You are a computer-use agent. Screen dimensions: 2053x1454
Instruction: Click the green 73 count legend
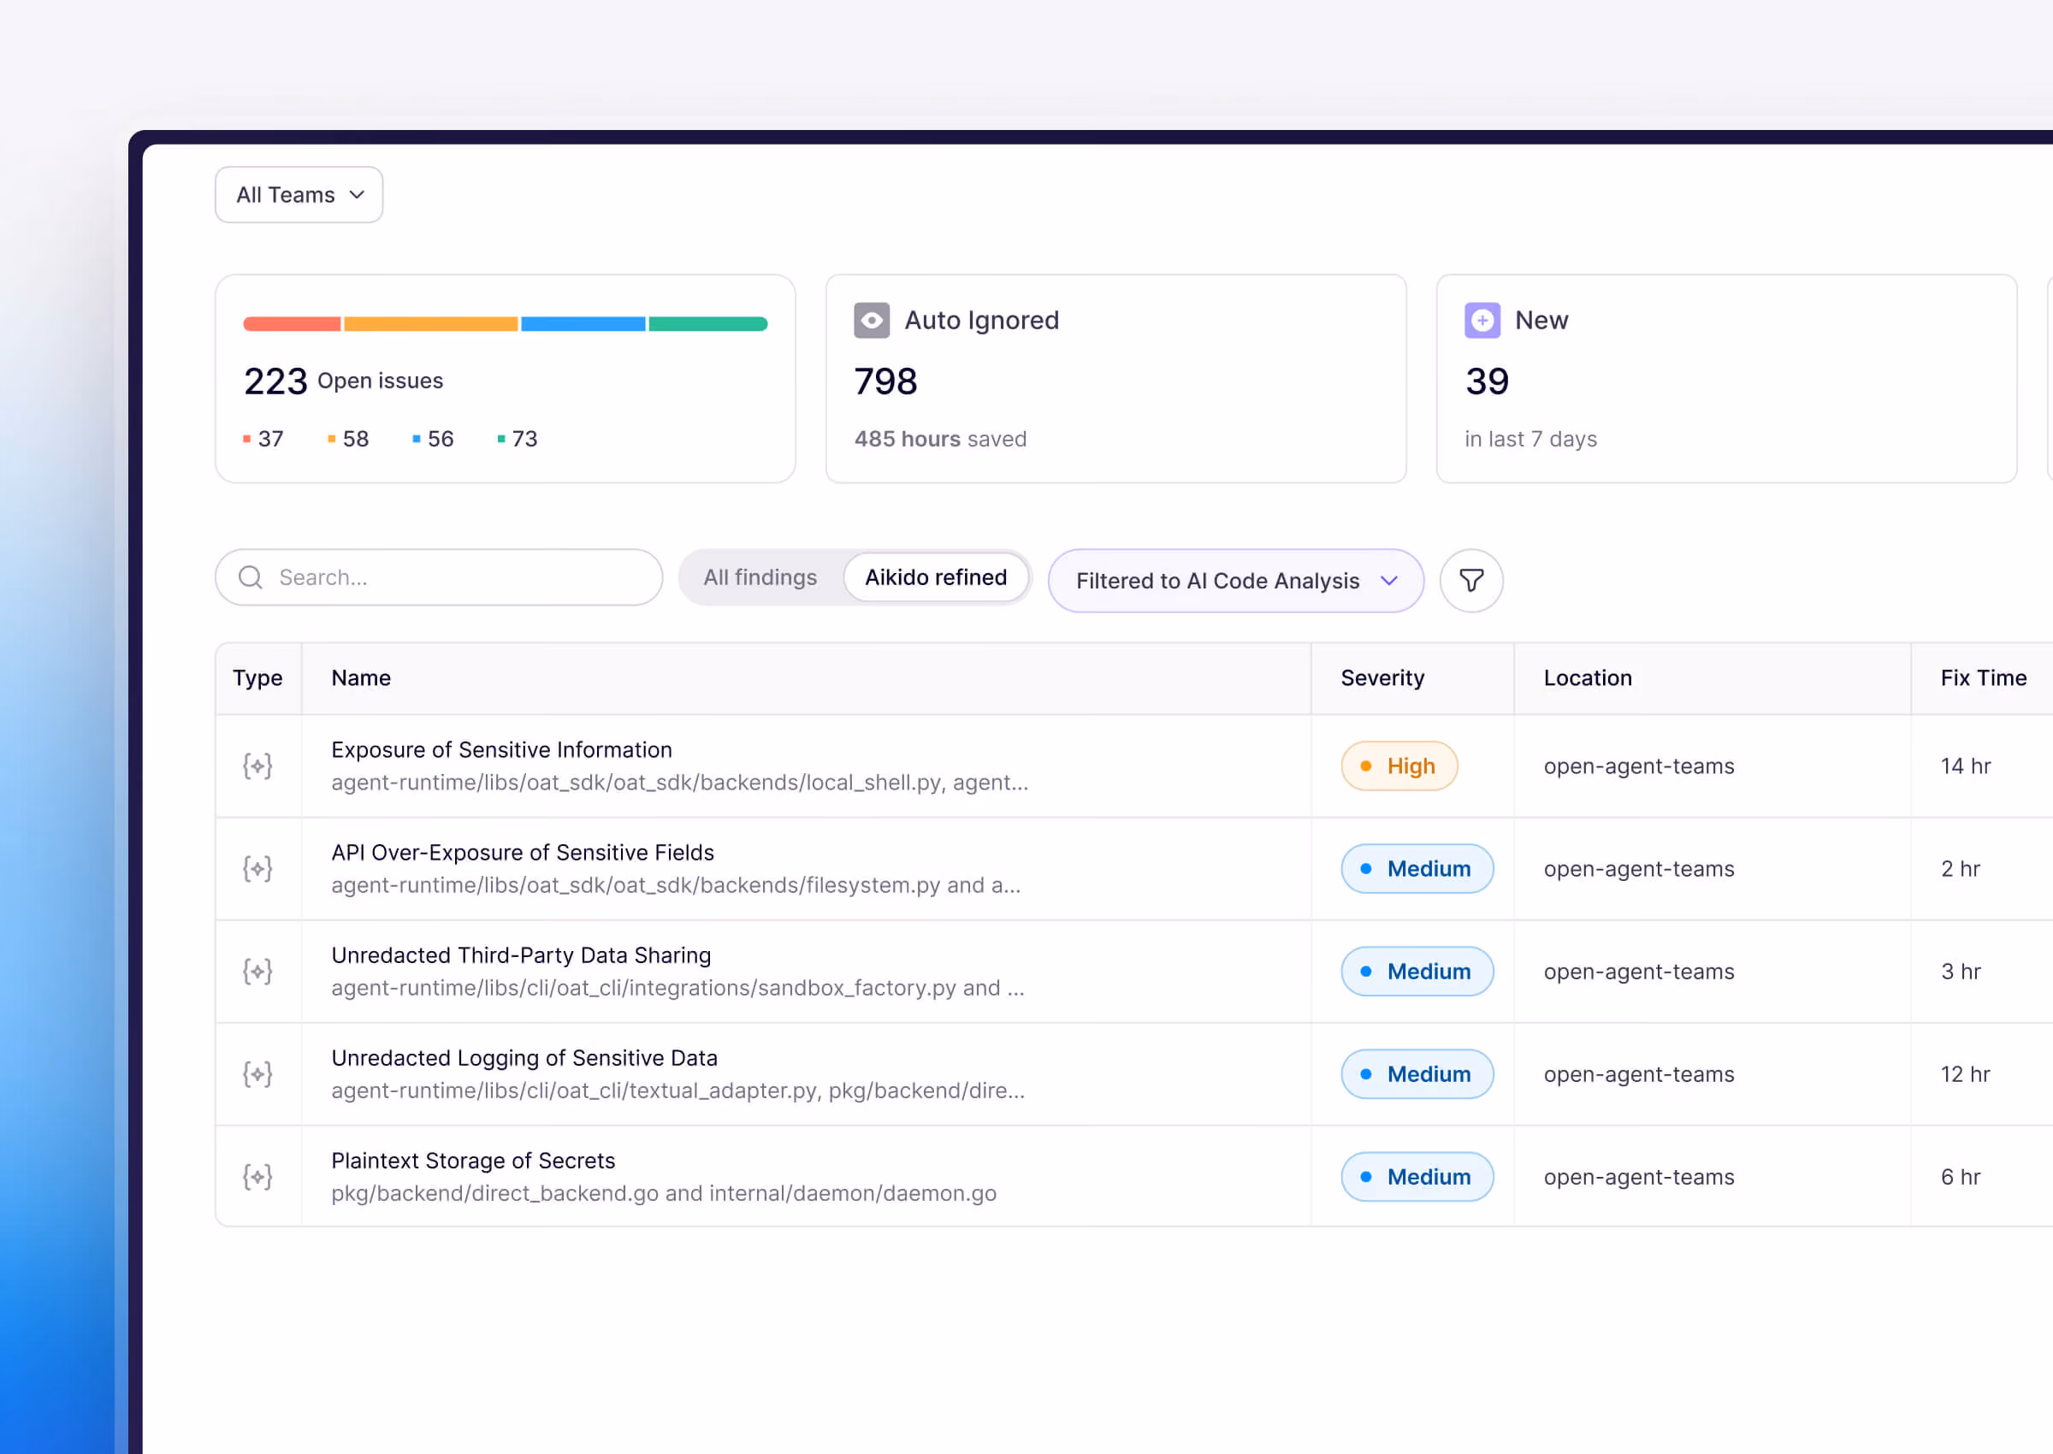(x=518, y=439)
